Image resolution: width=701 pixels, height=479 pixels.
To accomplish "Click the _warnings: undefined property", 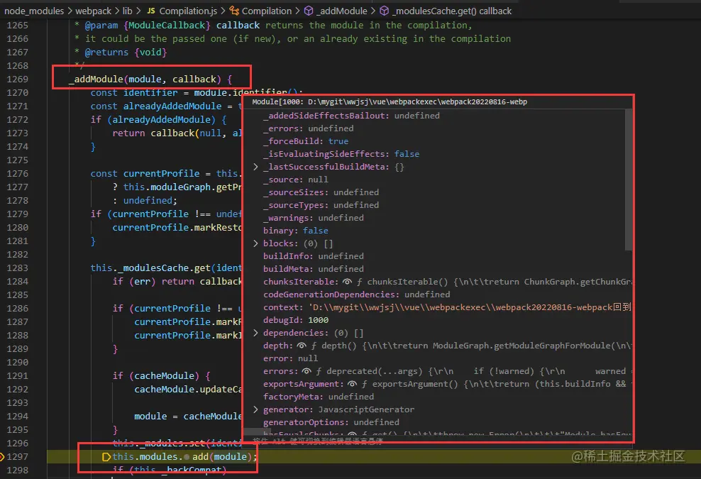I will pyautogui.click(x=314, y=218).
